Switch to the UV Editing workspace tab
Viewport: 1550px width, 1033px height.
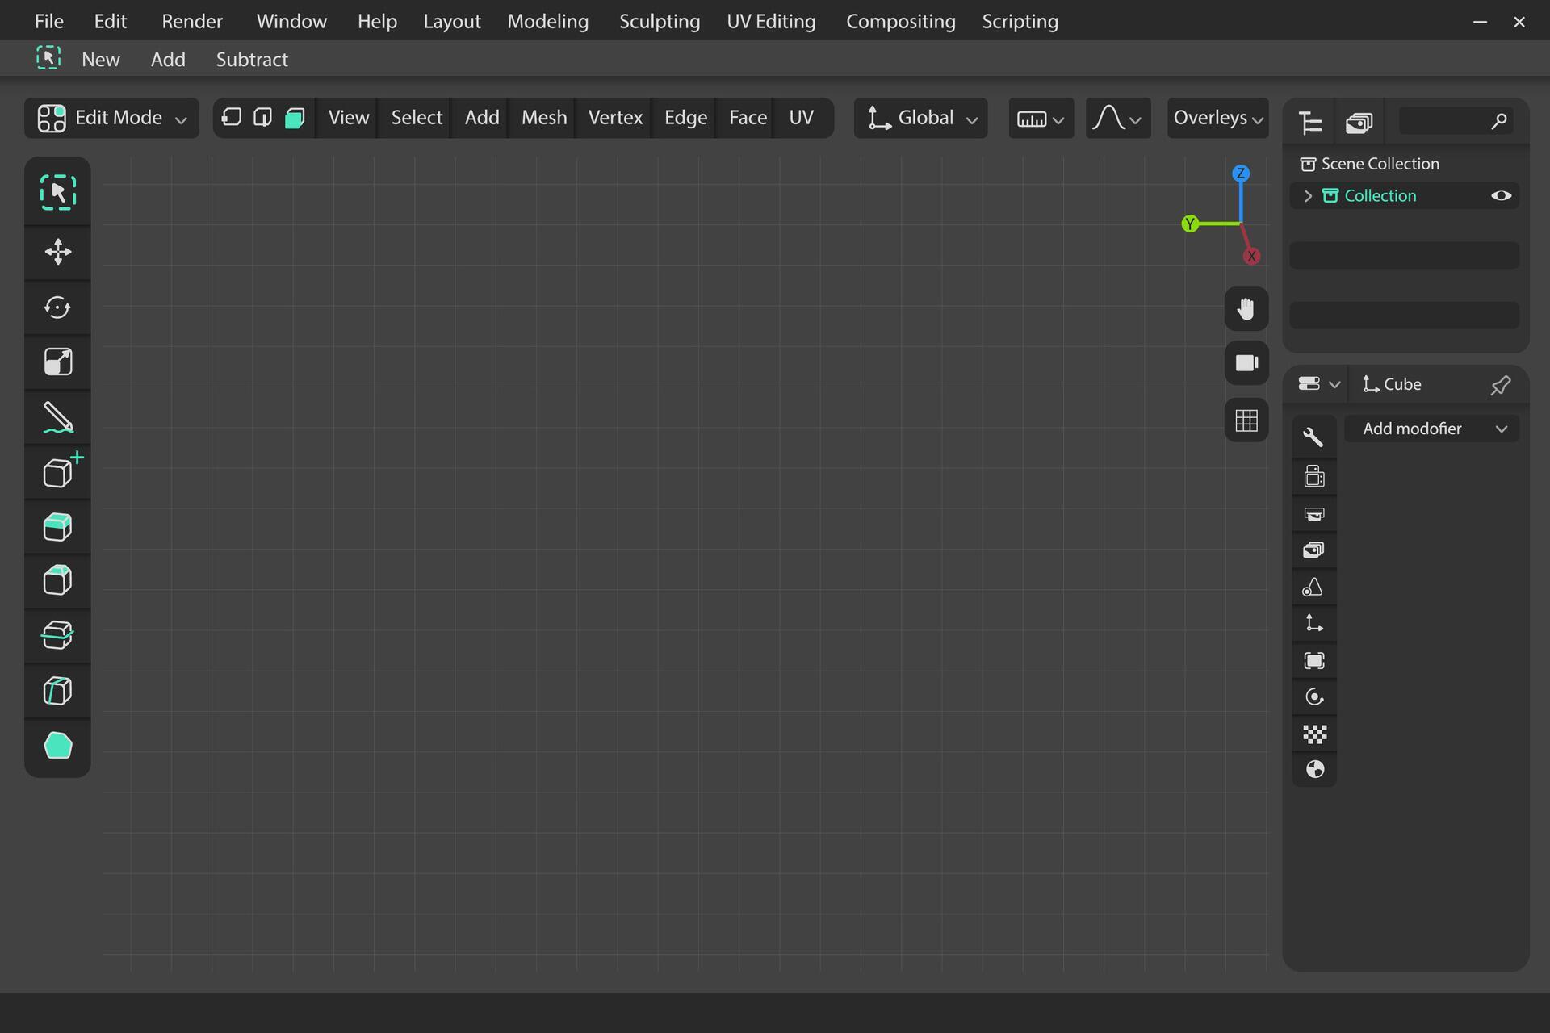click(771, 21)
